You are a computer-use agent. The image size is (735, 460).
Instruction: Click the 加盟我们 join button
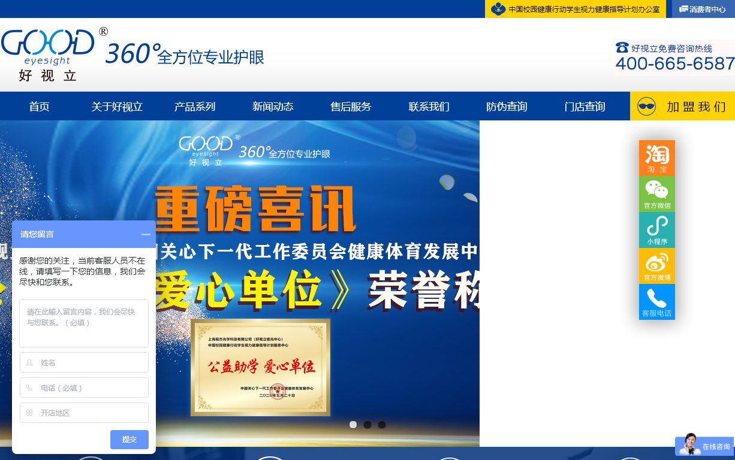click(682, 106)
